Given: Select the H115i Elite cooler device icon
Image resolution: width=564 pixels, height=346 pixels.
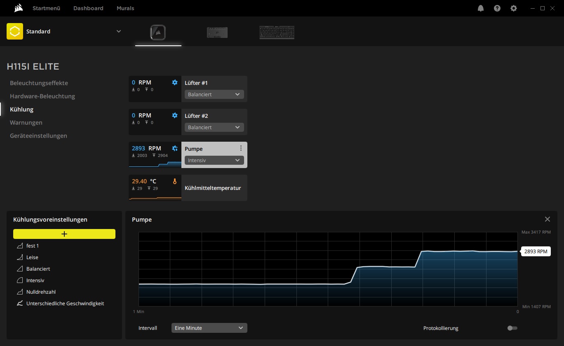Looking at the screenshot, I should pos(158,33).
